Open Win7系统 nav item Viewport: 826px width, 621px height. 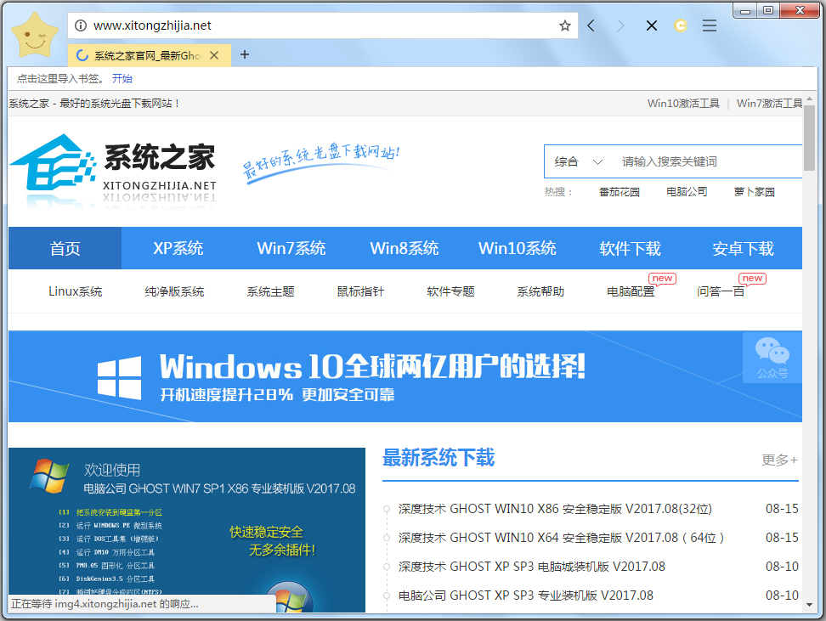(x=291, y=248)
